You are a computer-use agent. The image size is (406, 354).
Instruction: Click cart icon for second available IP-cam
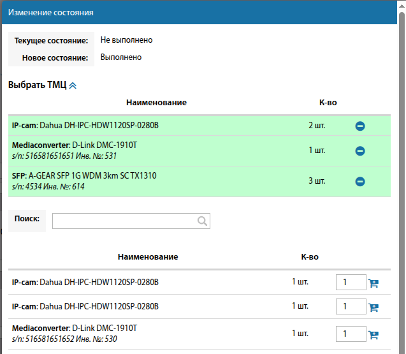pos(373,307)
